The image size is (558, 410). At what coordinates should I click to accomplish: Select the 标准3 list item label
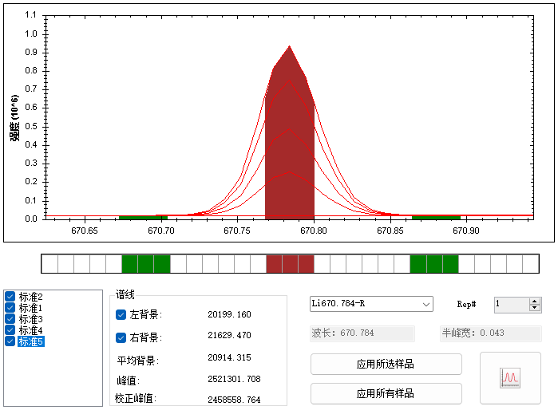[31, 319]
